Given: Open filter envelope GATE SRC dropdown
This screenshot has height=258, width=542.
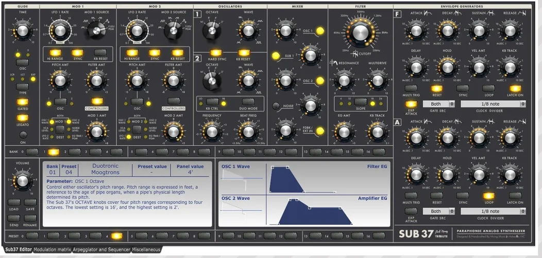Looking at the screenshot, I should click(438, 104).
